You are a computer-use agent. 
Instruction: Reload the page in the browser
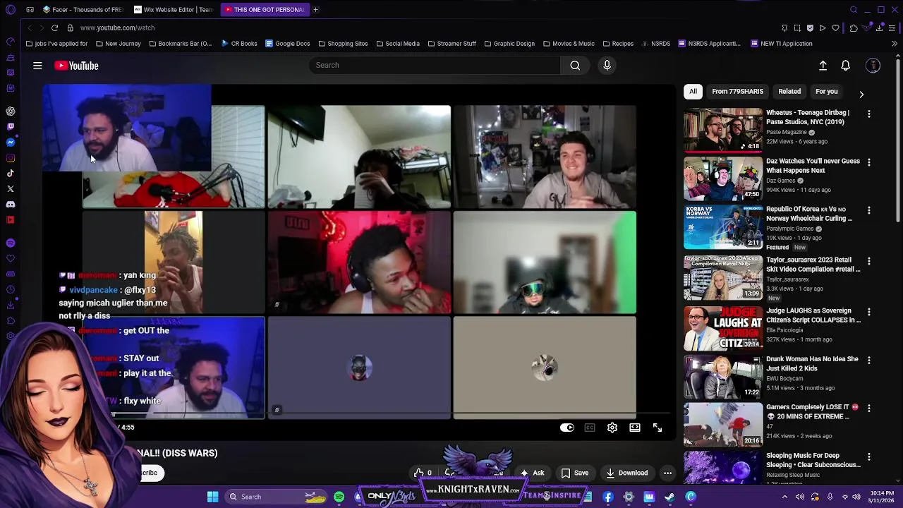pos(54,28)
